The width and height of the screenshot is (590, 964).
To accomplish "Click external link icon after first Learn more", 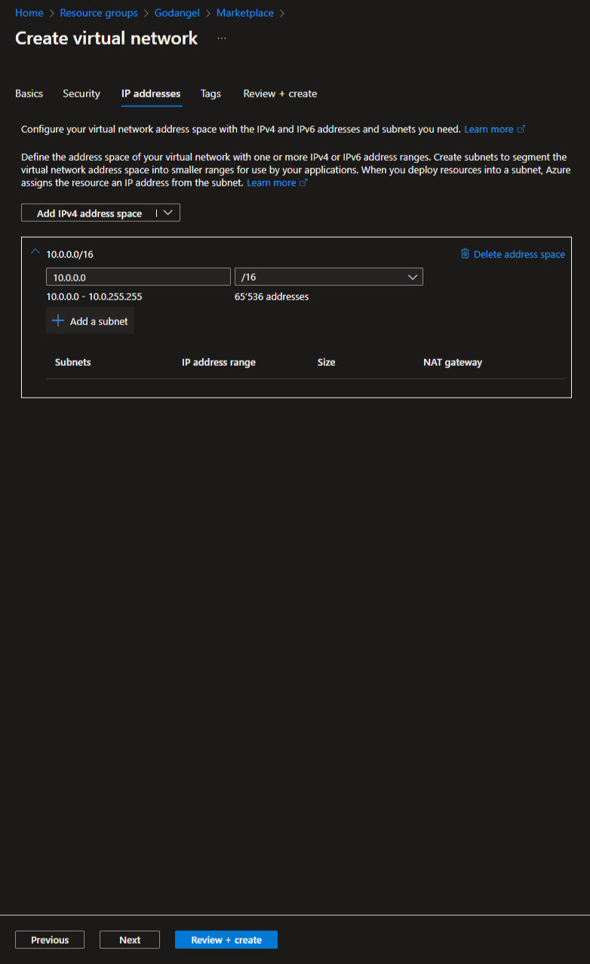I will pos(521,129).
